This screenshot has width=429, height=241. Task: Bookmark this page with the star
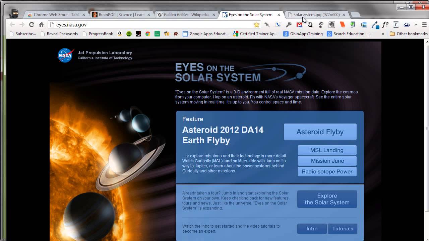[256, 24]
